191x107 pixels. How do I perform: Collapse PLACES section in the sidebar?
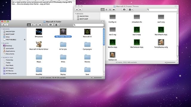point(2,43)
